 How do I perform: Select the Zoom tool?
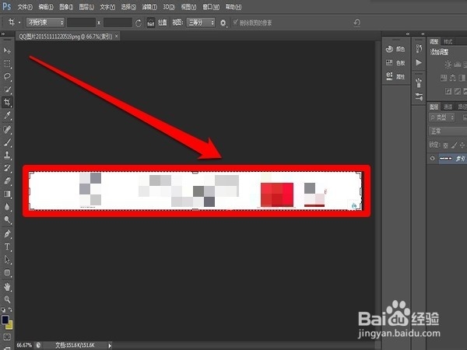pyautogui.click(x=7, y=299)
